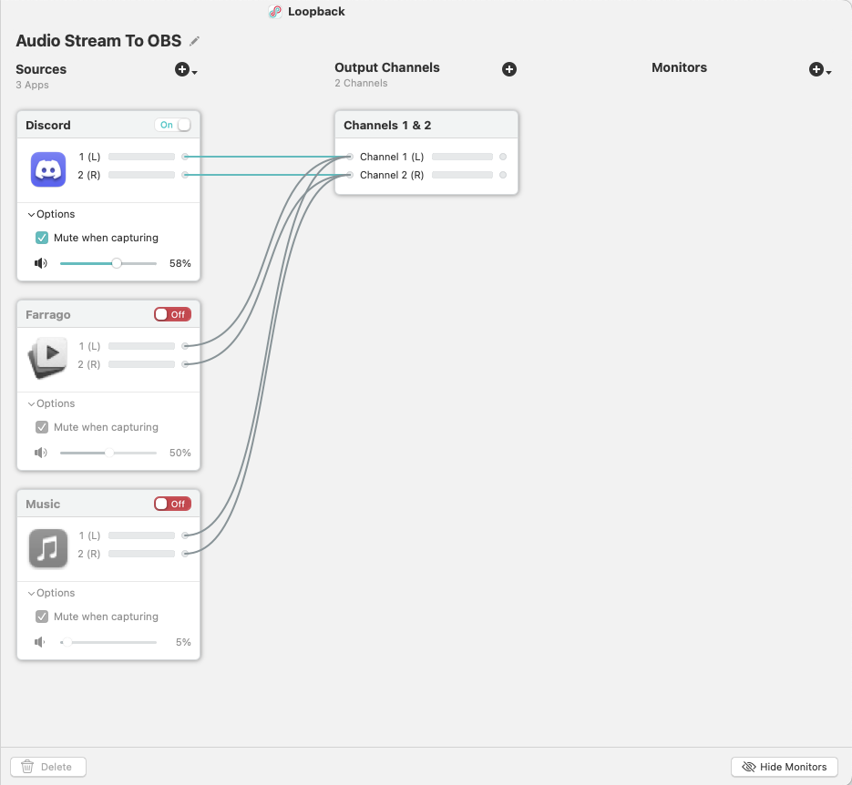
Task: Add a new source with the Sources plus button
Action: coord(185,69)
